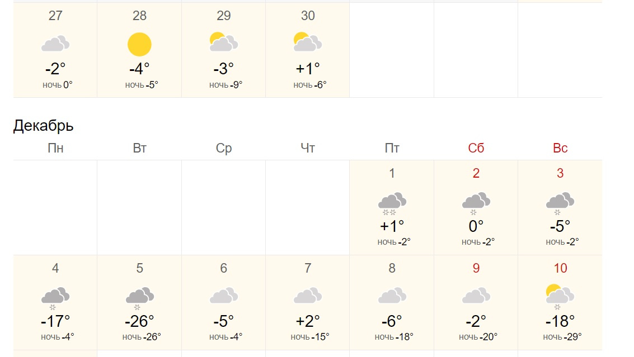This screenshot has height=357, width=634.
Task: Click the partly sunny icon on November 30
Action: coord(308,42)
